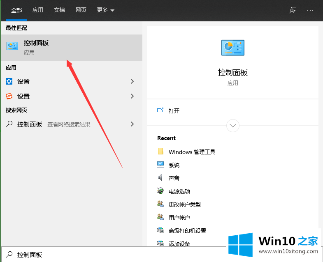The width and height of the screenshot is (323, 262).
Task: Open 更改帐户类型 from Recent list
Action: tap(185, 205)
